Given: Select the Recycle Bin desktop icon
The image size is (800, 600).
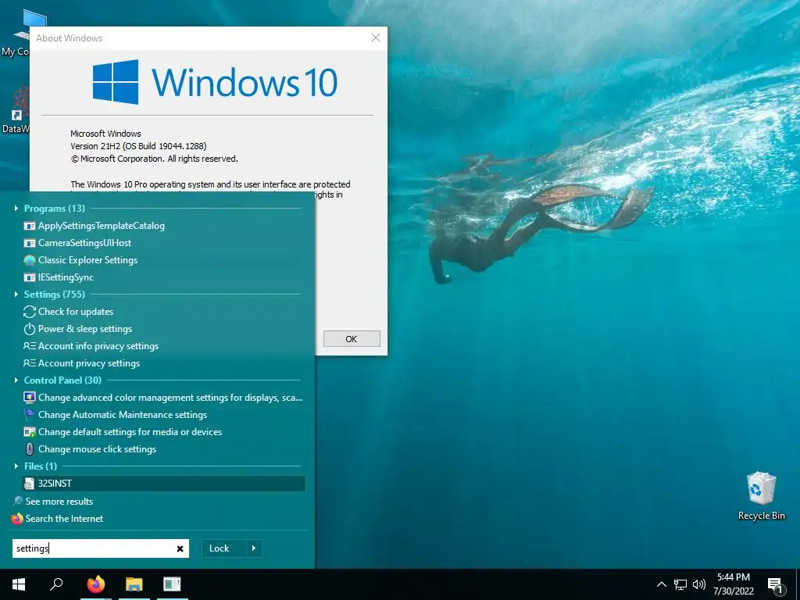Looking at the screenshot, I should pyautogui.click(x=761, y=496).
